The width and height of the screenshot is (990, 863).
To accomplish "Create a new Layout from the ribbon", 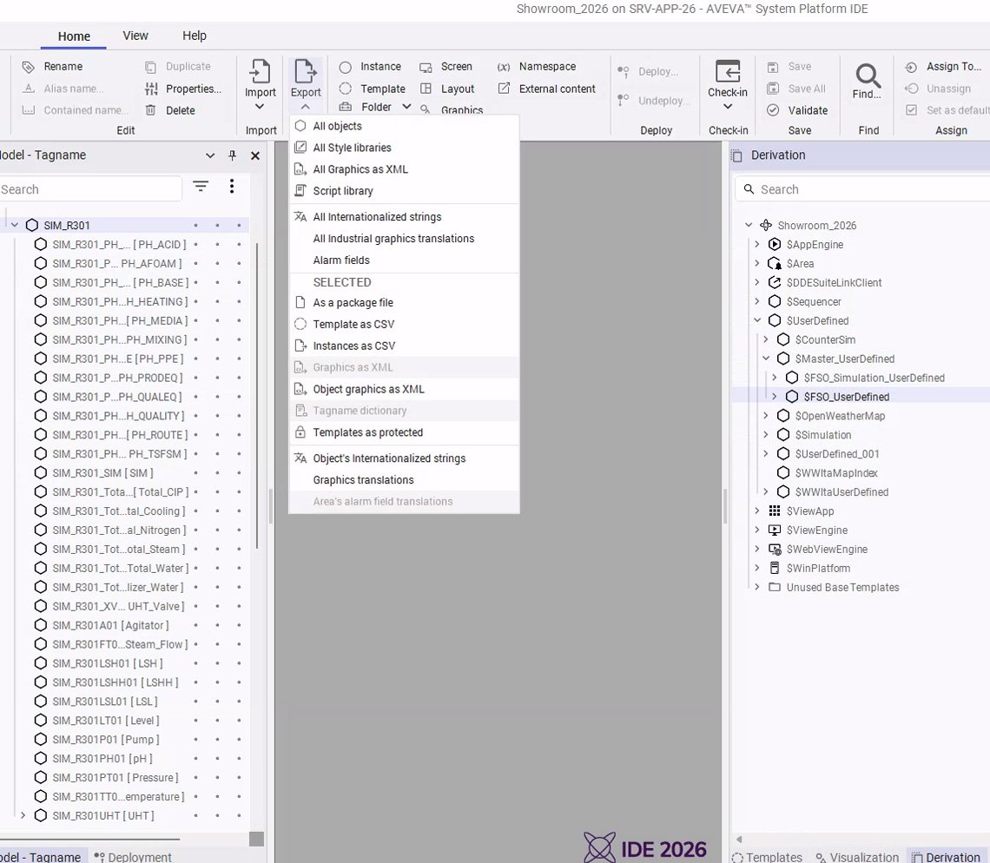I will click(x=447, y=89).
